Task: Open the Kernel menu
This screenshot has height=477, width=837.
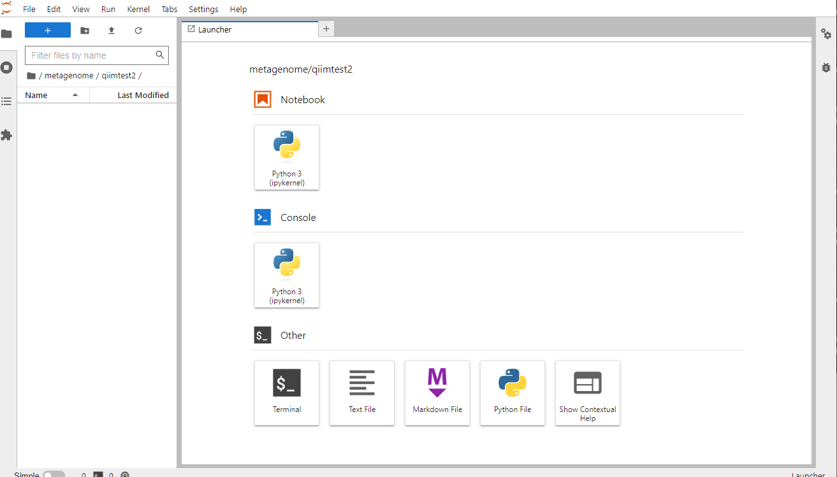Action: pyautogui.click(x=138, y=9)
